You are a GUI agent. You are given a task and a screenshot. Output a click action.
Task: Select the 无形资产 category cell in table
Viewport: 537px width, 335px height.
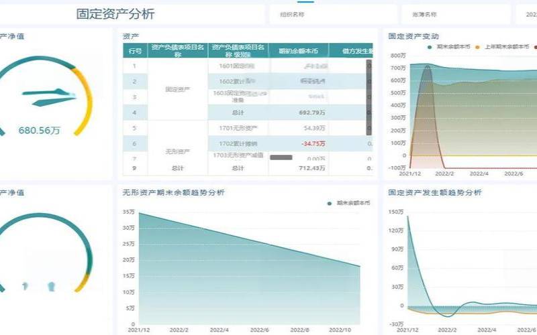(x=178, y=151)
